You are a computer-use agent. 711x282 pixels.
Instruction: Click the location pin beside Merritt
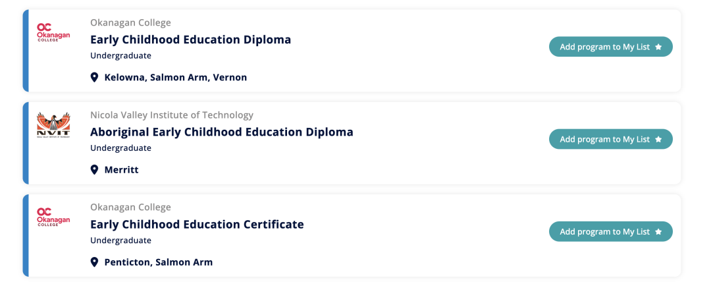pos(94,170)
